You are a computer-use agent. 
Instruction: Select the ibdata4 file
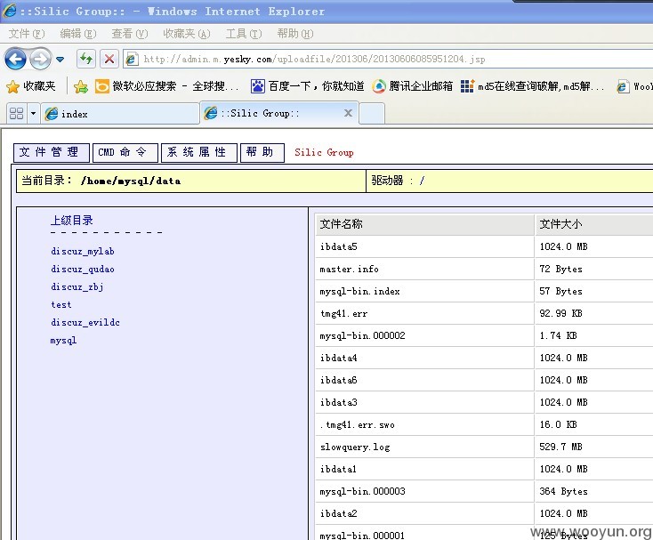[338, 358]
